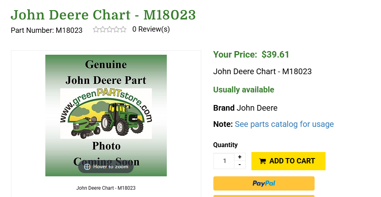Viewport: 381px width, 197px height.
Task: Click the Your Price $39.61 text
Action: click(x=251, y=54)
